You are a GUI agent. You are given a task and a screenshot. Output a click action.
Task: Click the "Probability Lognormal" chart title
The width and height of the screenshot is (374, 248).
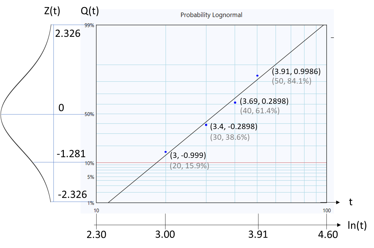211,15
